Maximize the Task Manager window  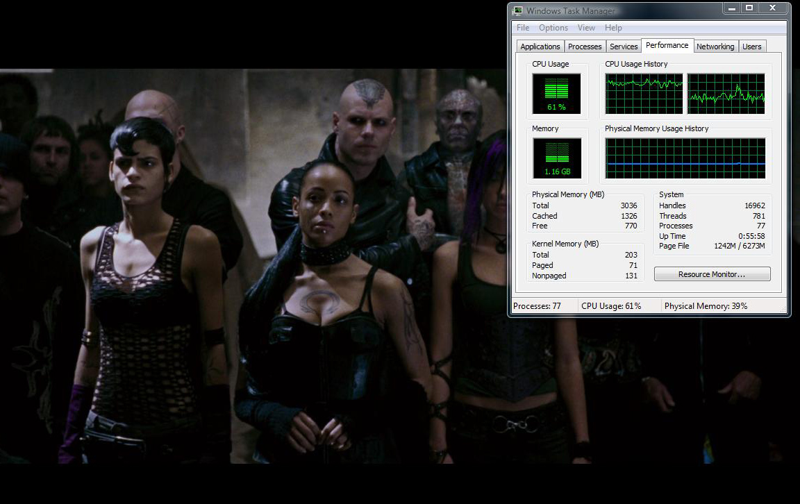pyautogui.click(x=749, y=8)
